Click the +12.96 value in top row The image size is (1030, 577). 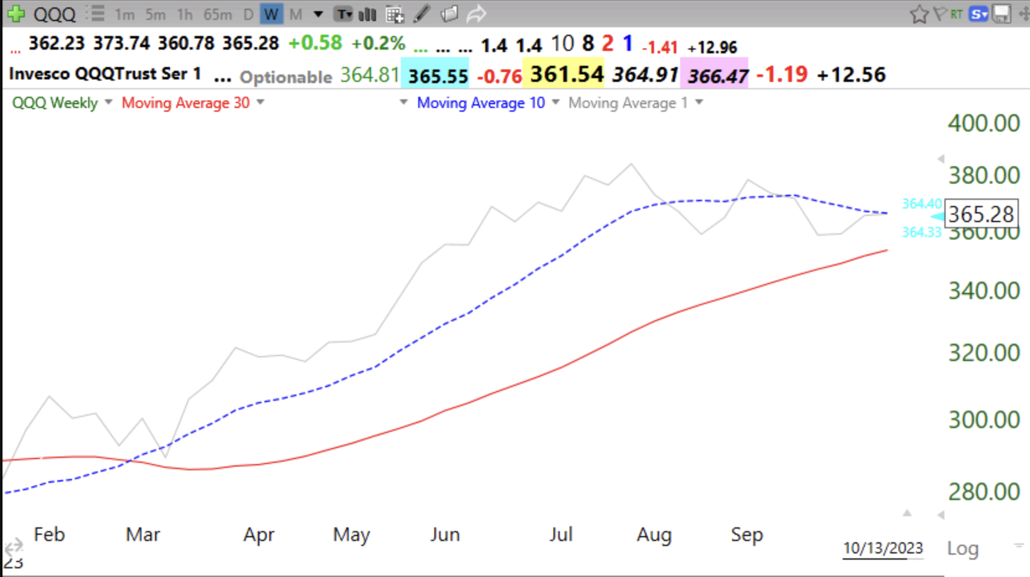pyautogui.click(x=712, y=47)
